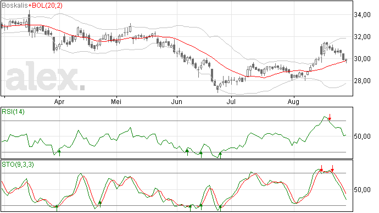
Task: Click the 30,00 price axis label
Action: tap(362, 59)
